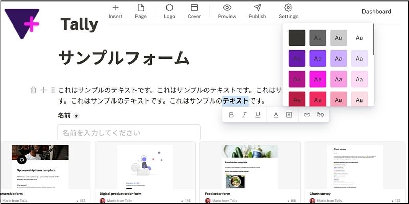Select the salmon pink Aa swatch
Image resolution: width=409 pixels, height=204 pixels.
pos(338,99)
